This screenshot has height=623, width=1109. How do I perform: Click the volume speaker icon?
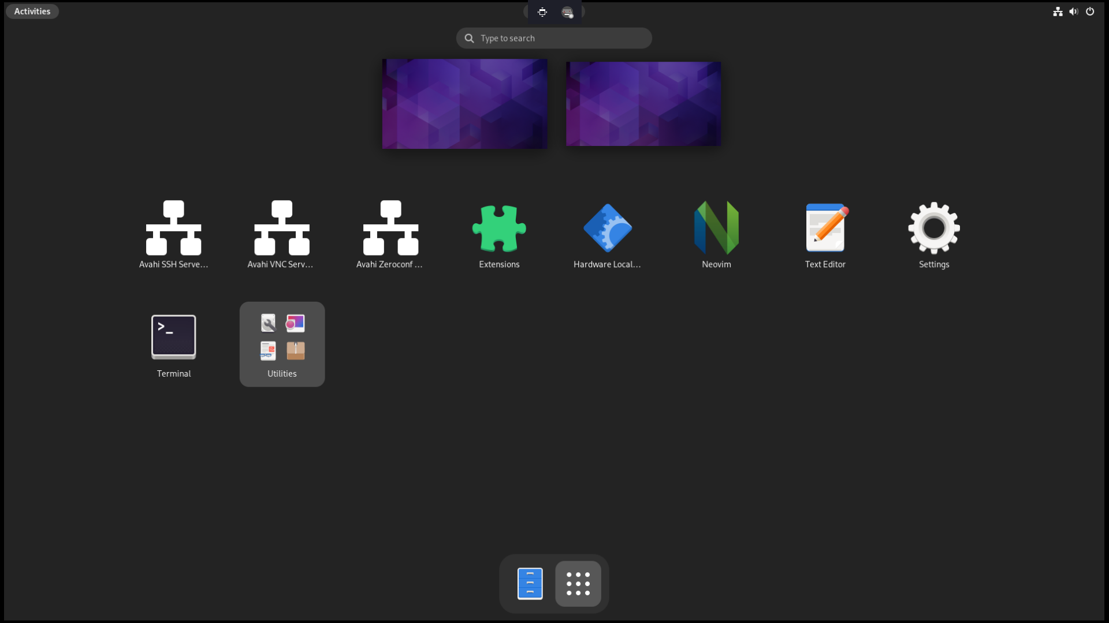tap(1074, 12)
